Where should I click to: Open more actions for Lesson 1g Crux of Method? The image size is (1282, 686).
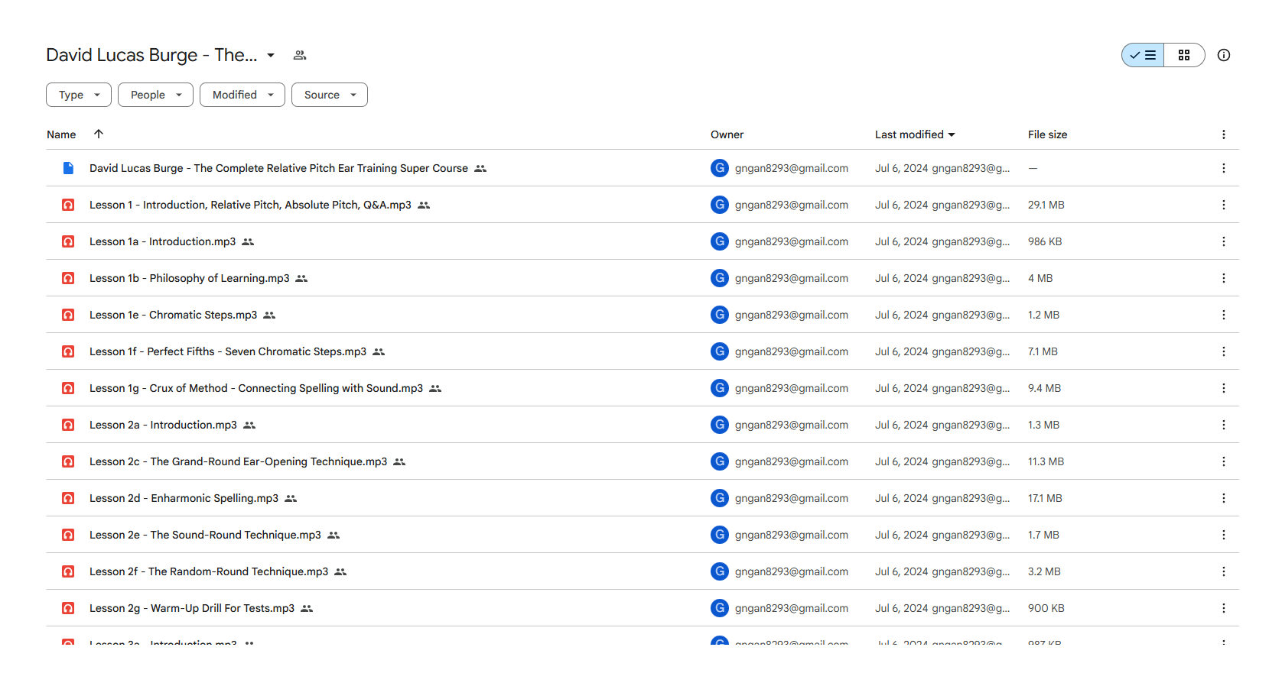pyautogui.click(x=1224, y=388)
